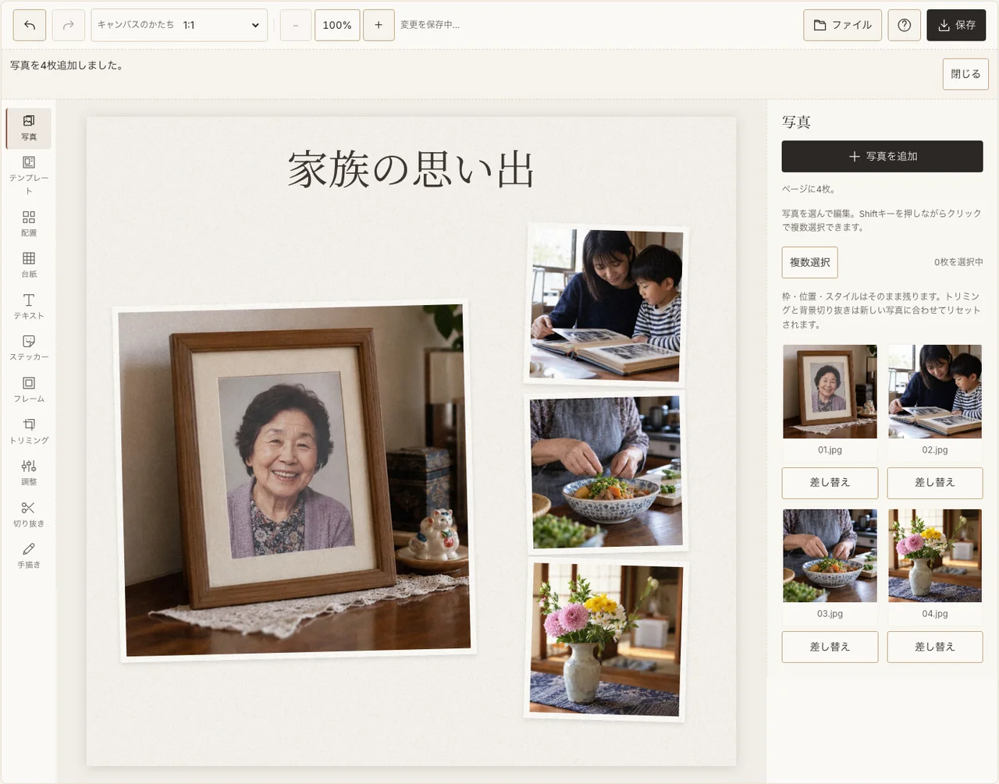Viewport: 999px width, 784px height.
Task: Click the undo arrow button
Action: point(30,25)
